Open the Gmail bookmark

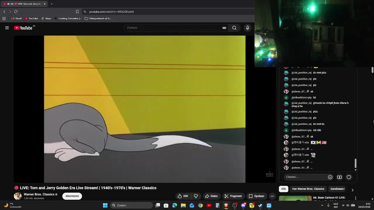tap(16, 18)
